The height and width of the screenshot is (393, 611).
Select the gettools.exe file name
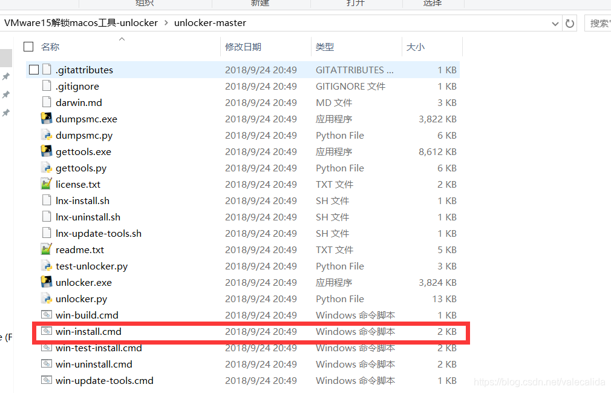pyautogui.click(x=83, y=151)
